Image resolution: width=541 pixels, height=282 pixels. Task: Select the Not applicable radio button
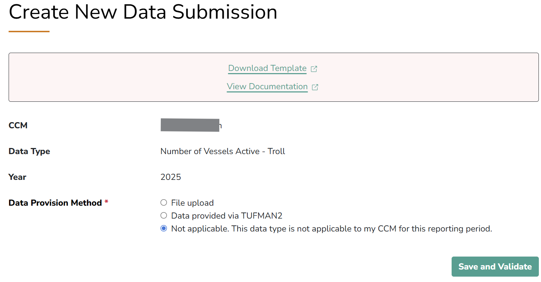[164, 229]
